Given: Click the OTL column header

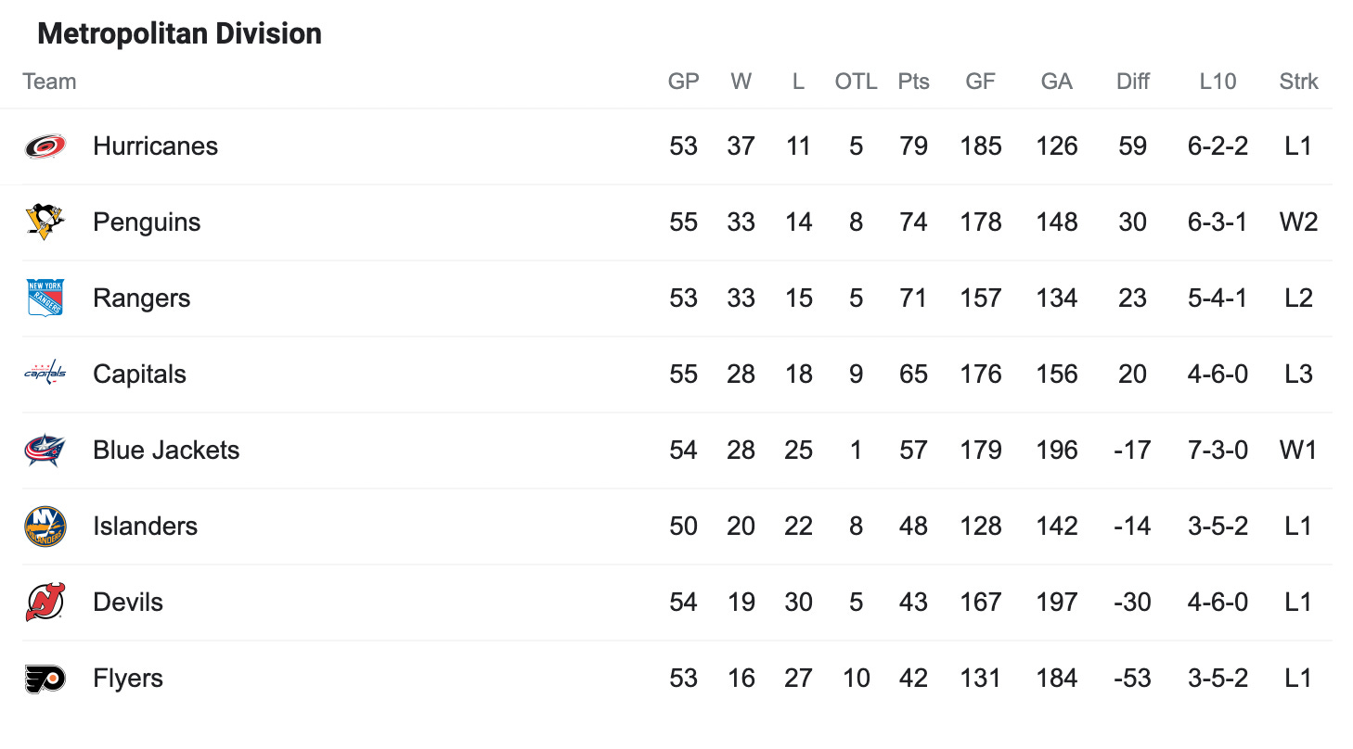Looking at the screenshot, I should [856, 82].
